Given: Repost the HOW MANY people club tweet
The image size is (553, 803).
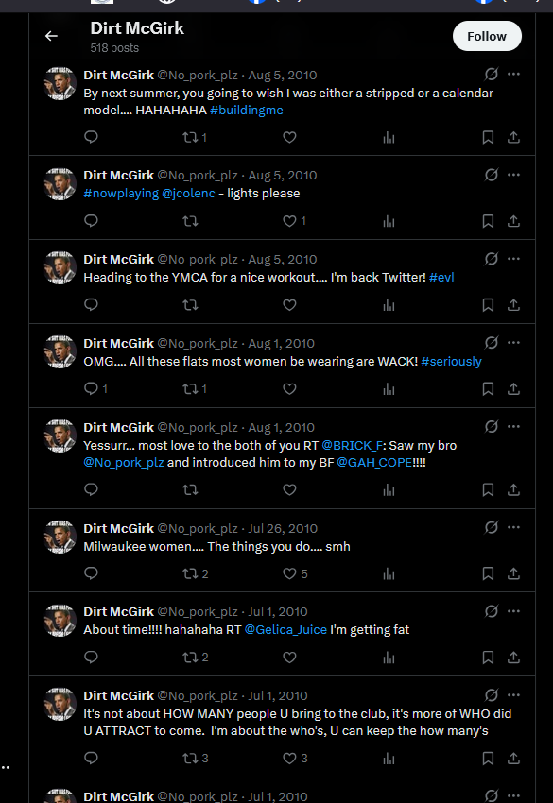Looking at the screenshot, I should pyautogui.click(x=196, y=758).
